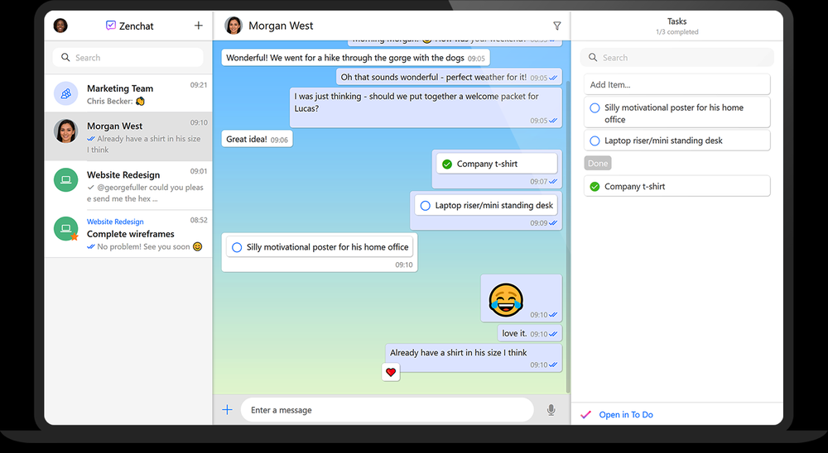Click the Zenchat app title text
This screenshot has height=453, width=828.
tap(137, 26)
